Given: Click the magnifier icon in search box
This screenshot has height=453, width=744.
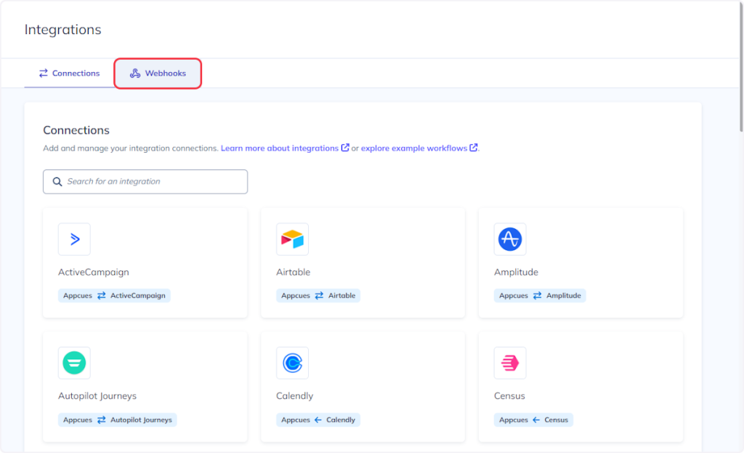Looking at the screenshot, I should [x=57, y=182].
